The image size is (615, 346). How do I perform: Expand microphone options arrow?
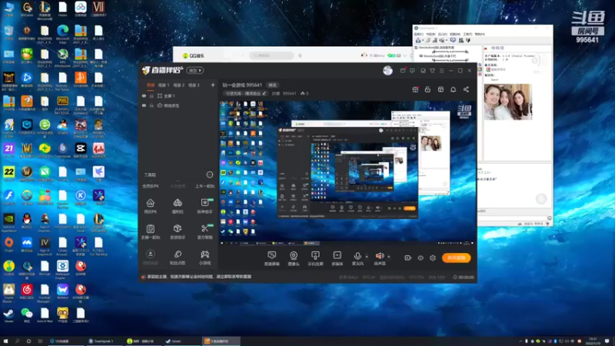[x=367, y=257]
